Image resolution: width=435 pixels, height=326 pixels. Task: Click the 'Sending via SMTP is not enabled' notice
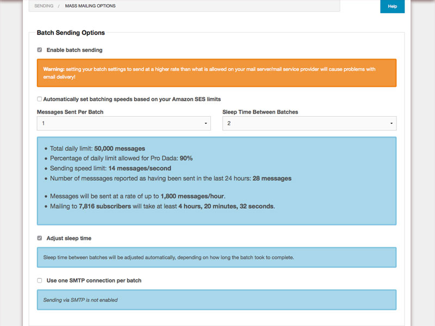80,300
